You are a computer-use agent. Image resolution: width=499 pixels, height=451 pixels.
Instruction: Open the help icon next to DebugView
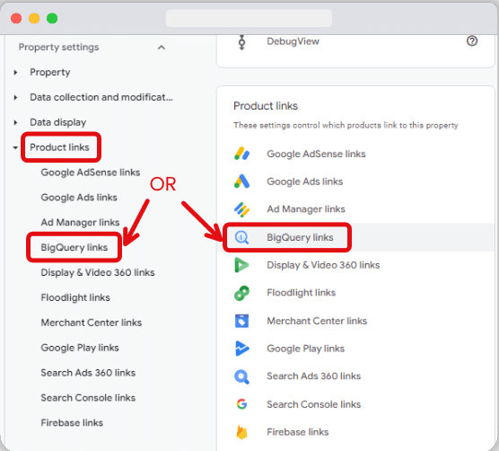(472, 40)
